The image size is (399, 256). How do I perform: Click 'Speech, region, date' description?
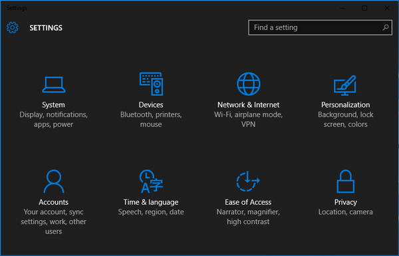click(151, 212)
